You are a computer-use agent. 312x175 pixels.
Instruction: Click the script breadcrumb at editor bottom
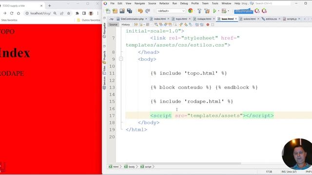(x=146, y=167)
